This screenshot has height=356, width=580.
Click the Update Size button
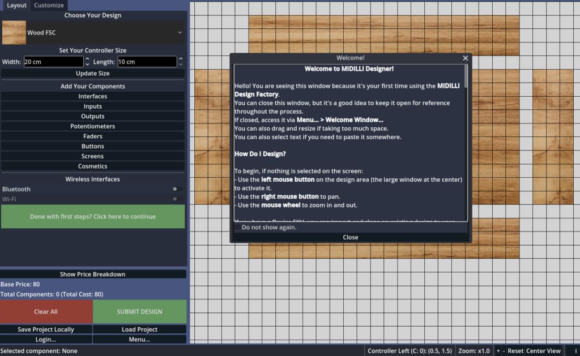[x=92, y=73]
